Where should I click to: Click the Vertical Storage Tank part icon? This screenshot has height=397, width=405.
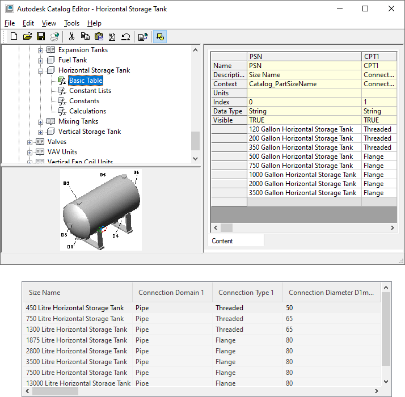[51, 132]
